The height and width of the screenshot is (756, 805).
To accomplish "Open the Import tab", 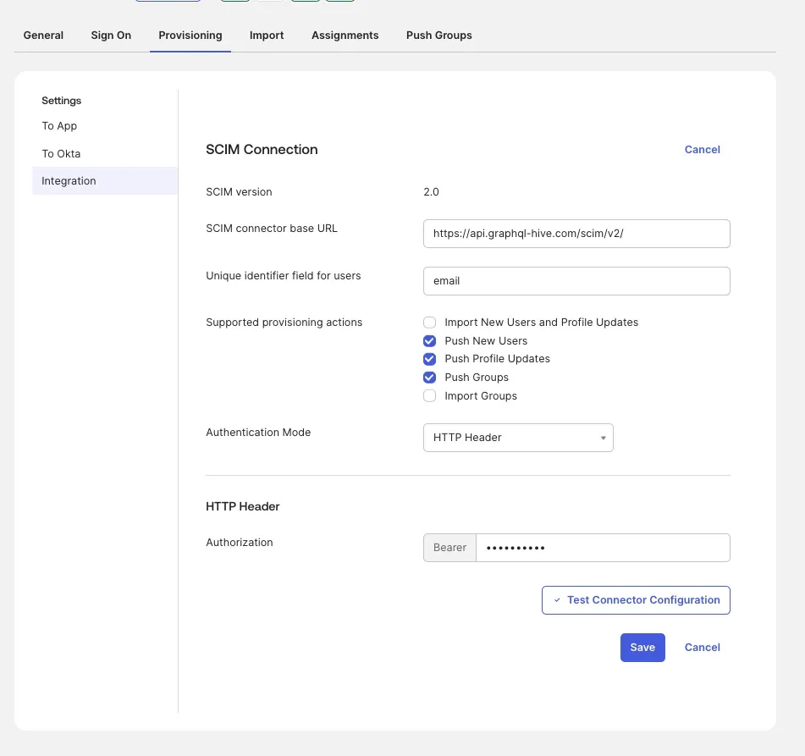I will click(x=267, y=36).
